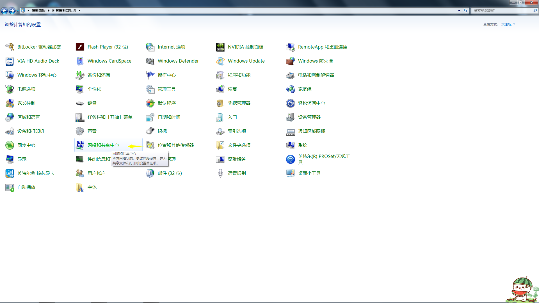
Task: Click the Back navigation button
Action: 4,11
